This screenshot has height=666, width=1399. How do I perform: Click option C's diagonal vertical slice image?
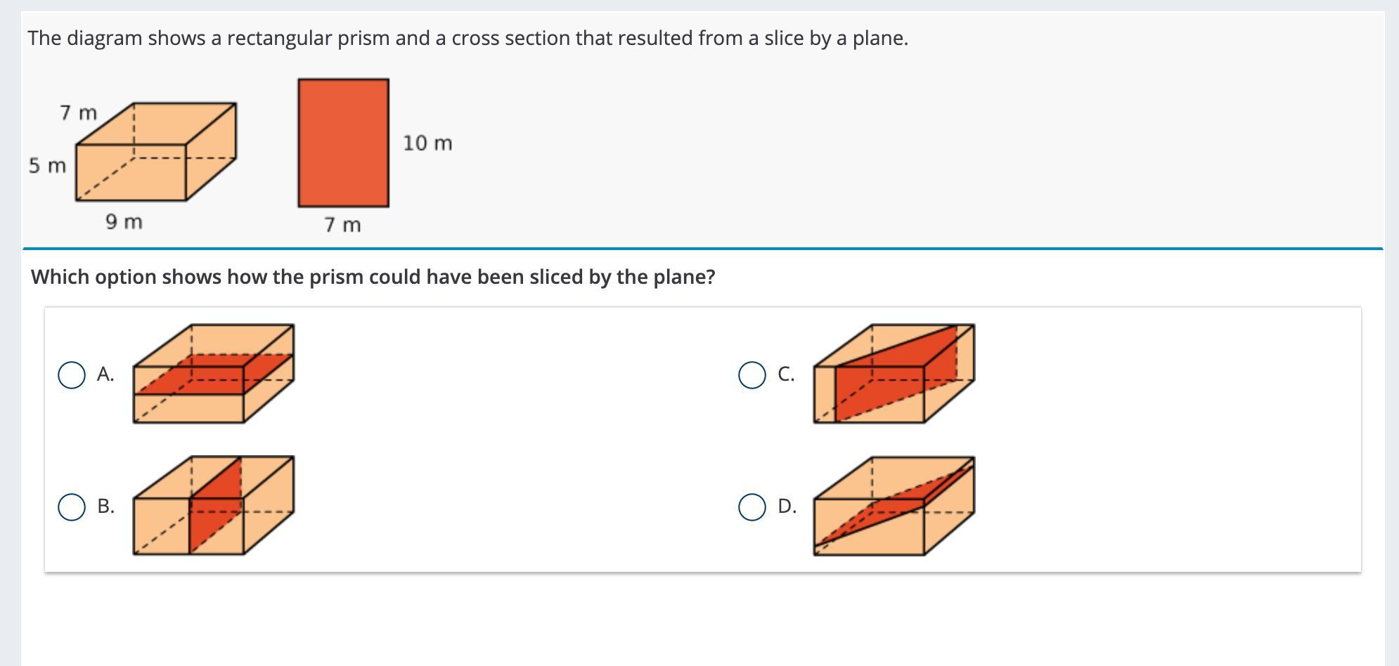coord(894,374)
